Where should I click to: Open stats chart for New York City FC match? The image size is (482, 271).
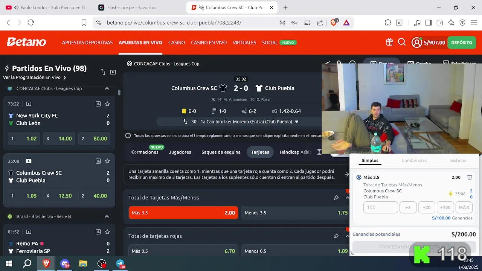coord(98,104)
